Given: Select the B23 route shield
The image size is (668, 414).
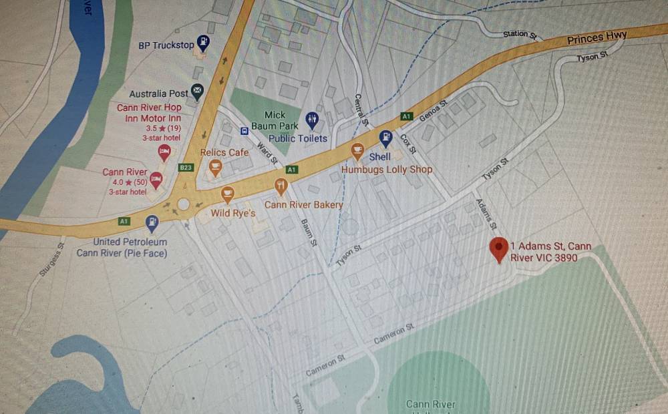Looking at the screenshot, I should tap(186, 168).
